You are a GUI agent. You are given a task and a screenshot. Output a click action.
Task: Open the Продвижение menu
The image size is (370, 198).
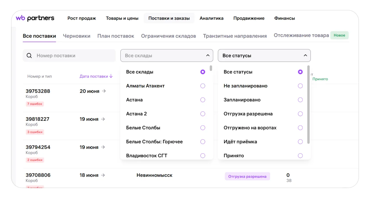click(249, 18)
